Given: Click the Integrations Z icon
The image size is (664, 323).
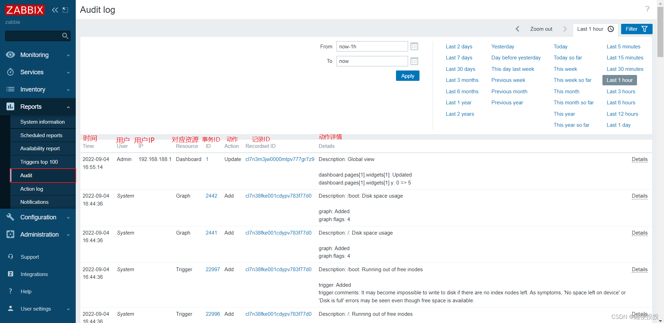Looking at the screenshot, I should 10,274.
